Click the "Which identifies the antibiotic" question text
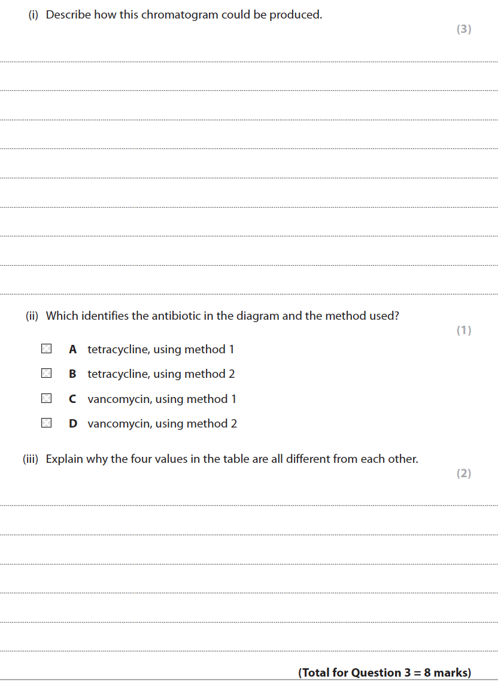498x691 pixels. click(x=222, y=316)
